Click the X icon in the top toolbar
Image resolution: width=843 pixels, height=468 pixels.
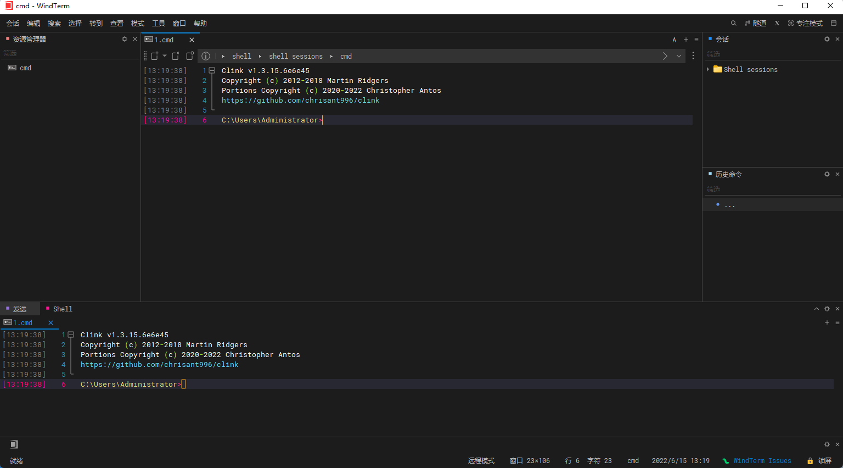(x=777, y=23)
